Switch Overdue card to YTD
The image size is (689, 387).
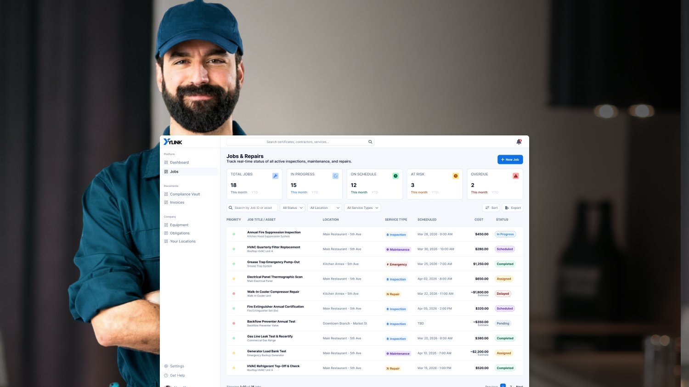point(496,192)
